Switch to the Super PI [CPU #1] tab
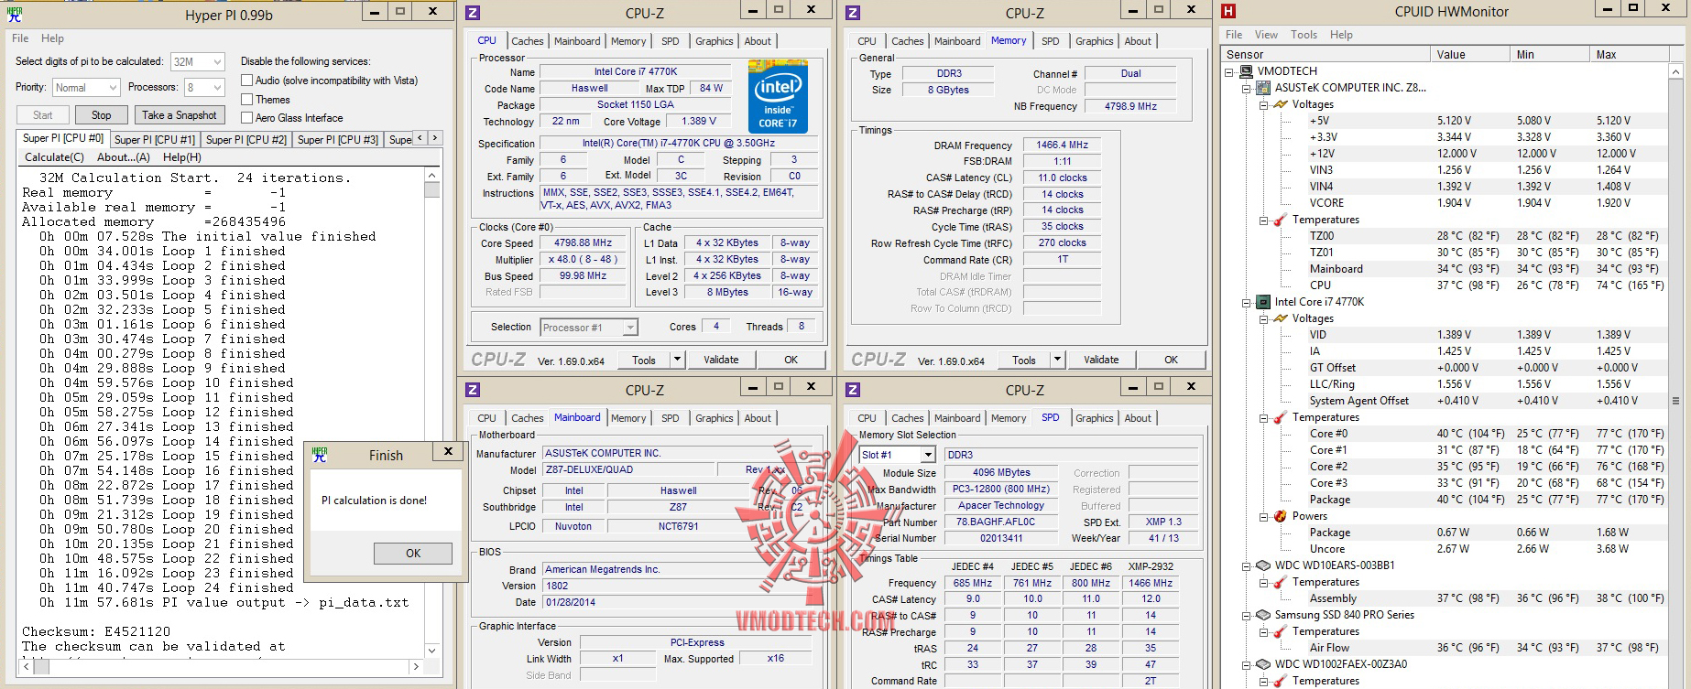 coord(155,140)
